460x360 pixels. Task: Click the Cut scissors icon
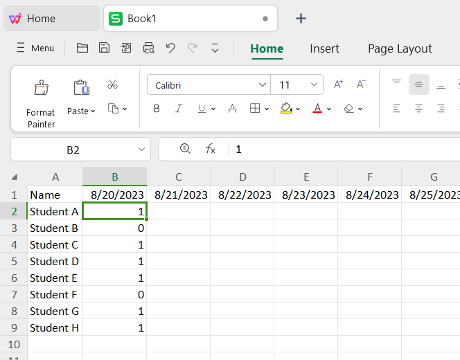(x=112, y=84)
